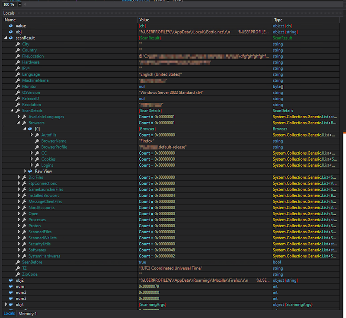Sort by the Value column header
Image resolution: width=346 pixels, height=318 pixels.
(205, 20)
